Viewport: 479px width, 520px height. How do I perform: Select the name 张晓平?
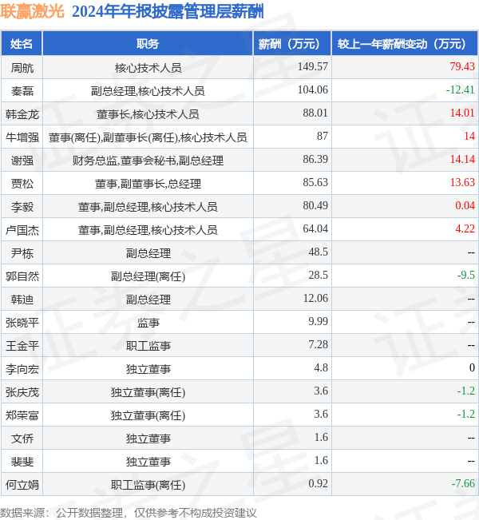[22, 323]
